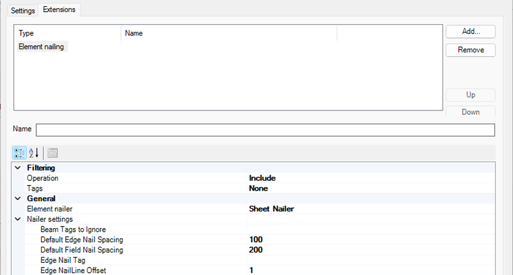The width and height of the screenshot is (513, 275).
Task: Select Edge NailLine Offset label
Action: [73, 270]
